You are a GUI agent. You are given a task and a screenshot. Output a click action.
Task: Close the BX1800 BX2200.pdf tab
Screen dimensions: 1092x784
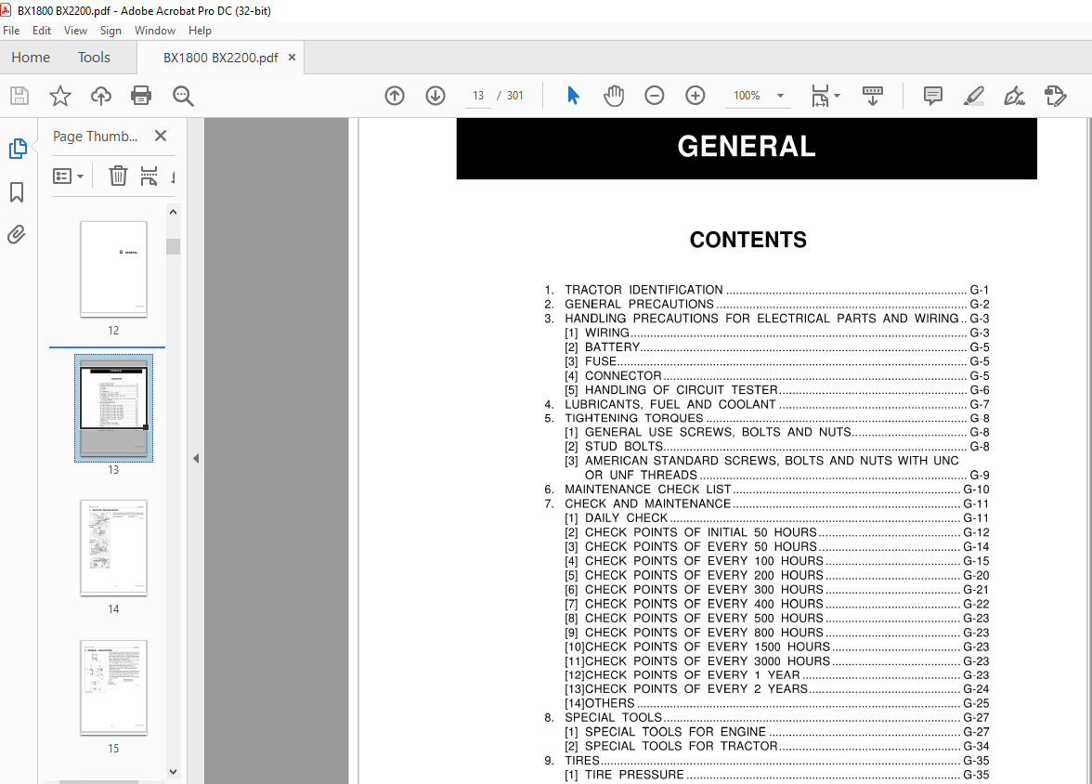point(292,58)
